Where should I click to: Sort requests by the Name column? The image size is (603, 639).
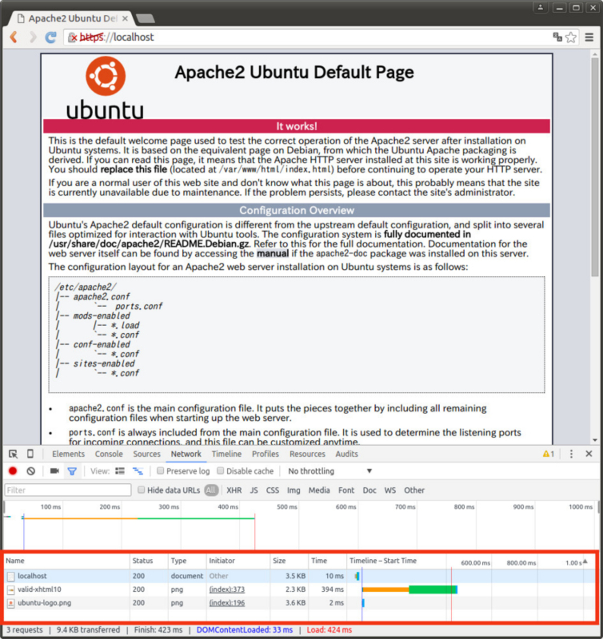(x=67, y=561)
